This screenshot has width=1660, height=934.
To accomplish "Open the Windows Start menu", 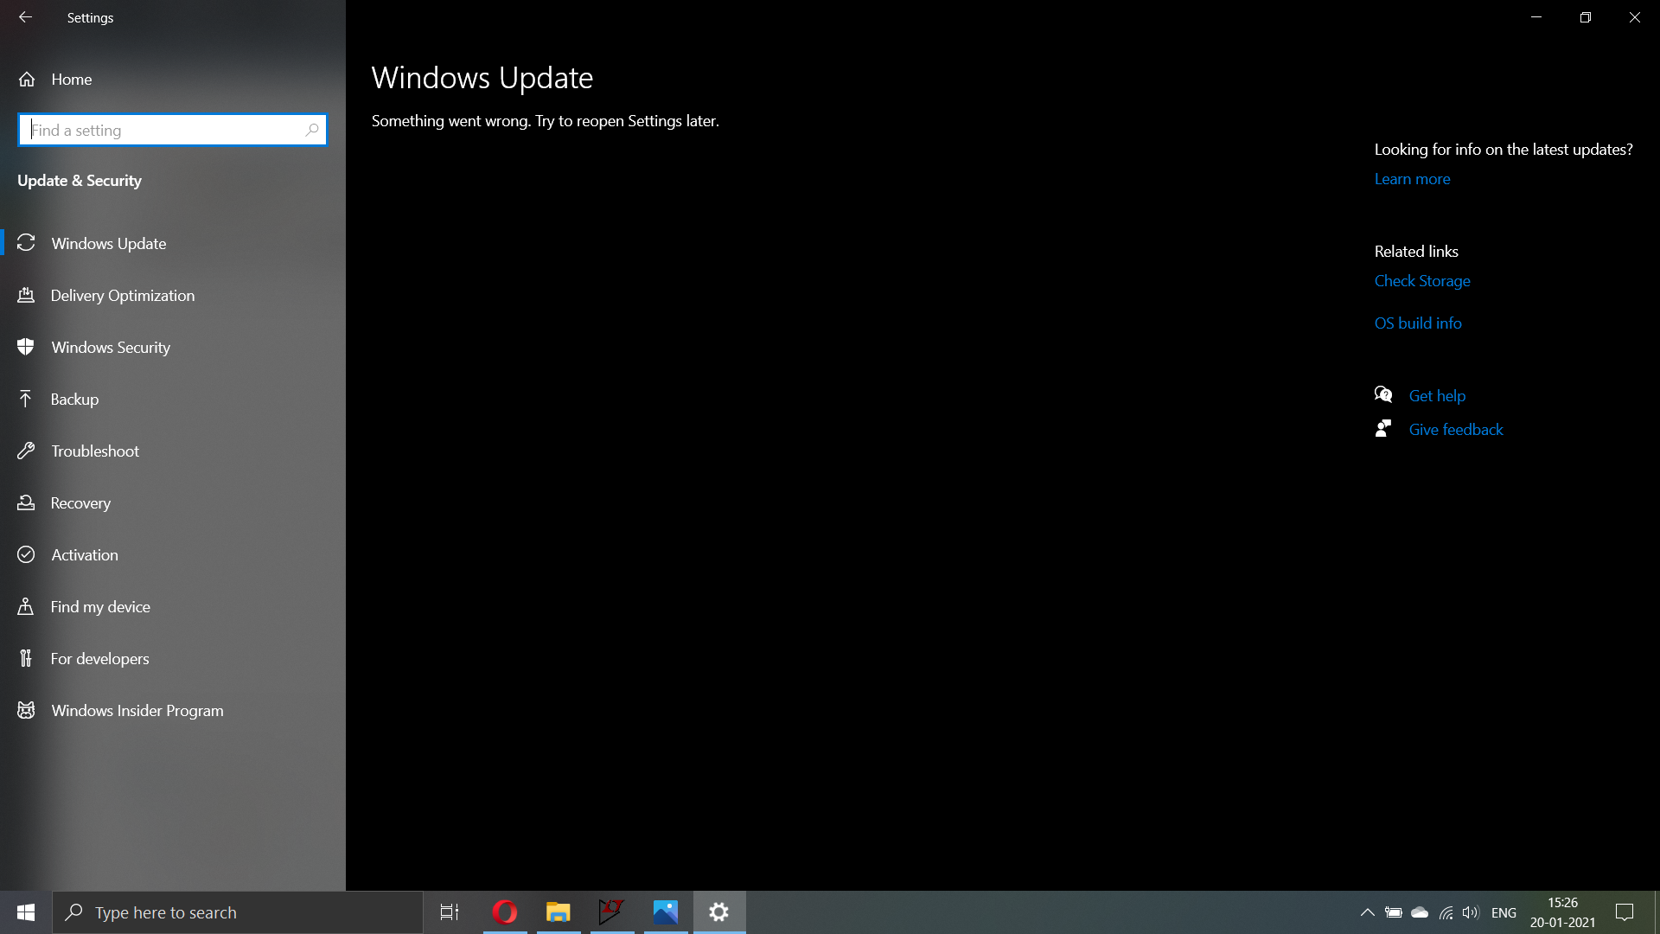I will pos(26,912).
